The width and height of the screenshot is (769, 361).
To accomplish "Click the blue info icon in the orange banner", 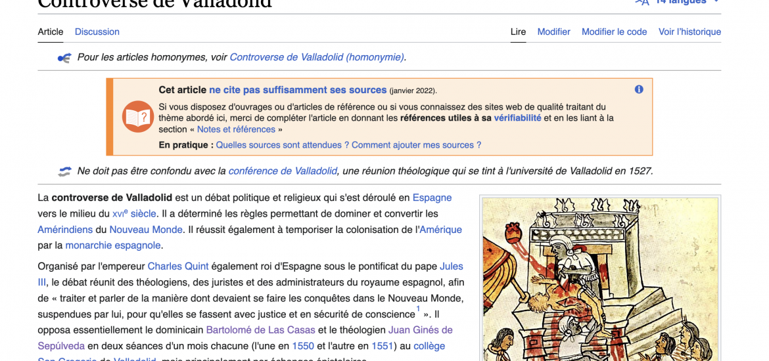I will click(639, 90).
